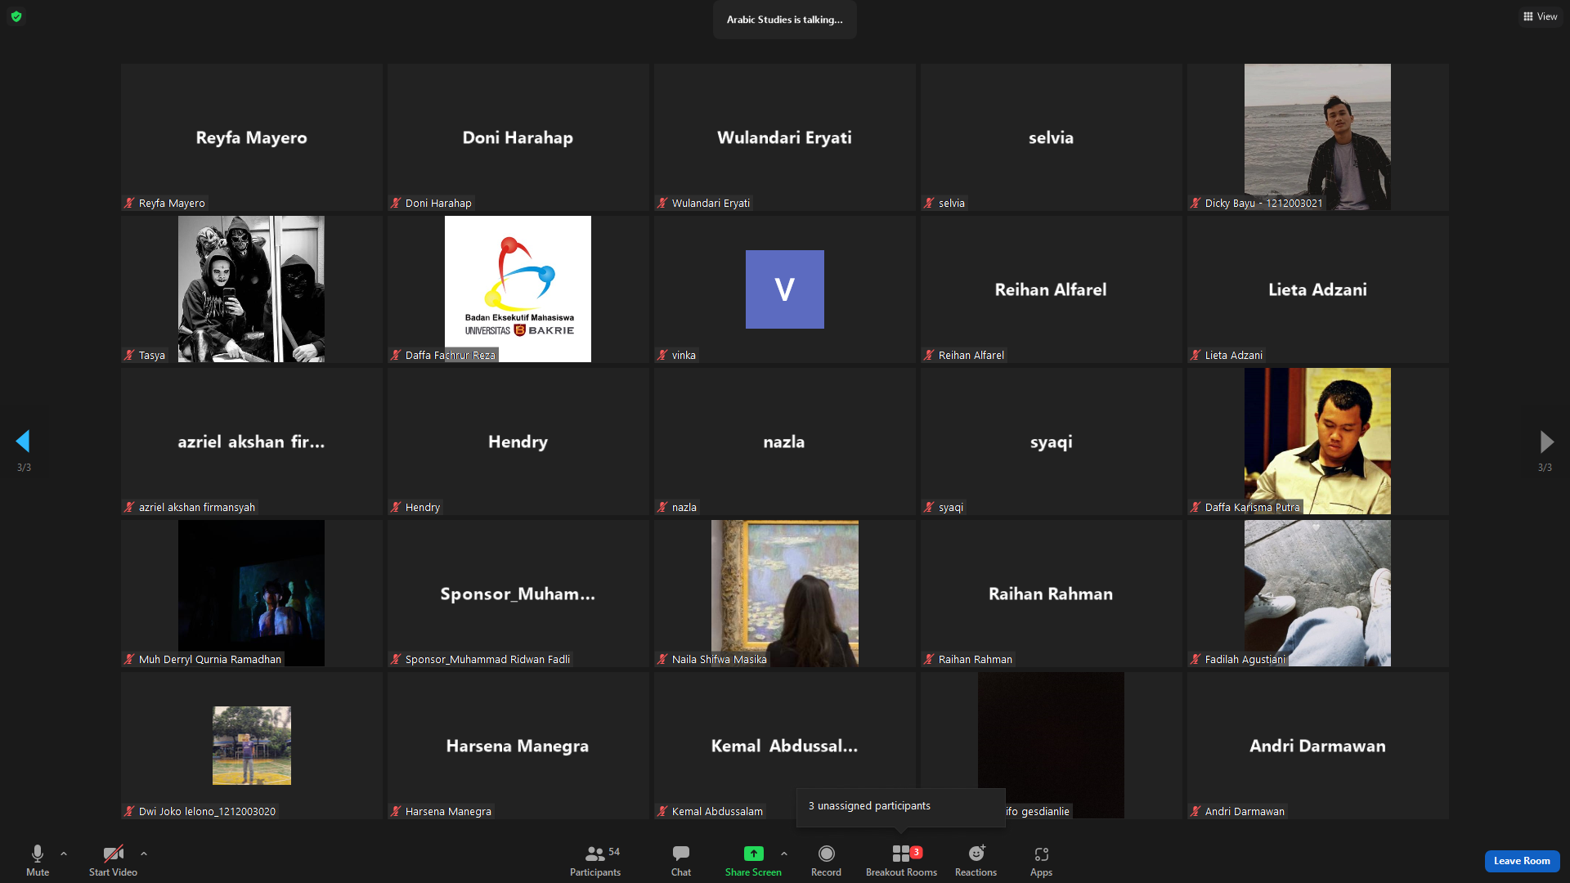
Task: Select Fadilah Agustiani's sneakers photo tile
Action: 1317,593
